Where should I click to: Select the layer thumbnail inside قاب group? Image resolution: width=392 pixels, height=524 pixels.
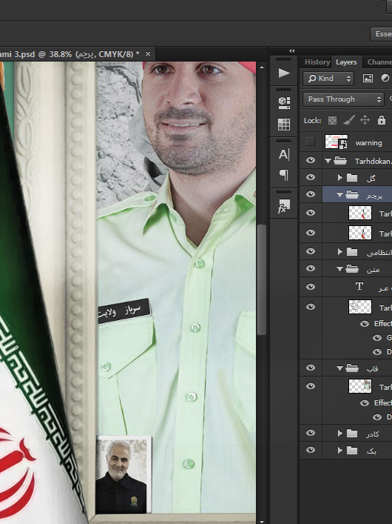pyautogui.click(x=360, y=386)
